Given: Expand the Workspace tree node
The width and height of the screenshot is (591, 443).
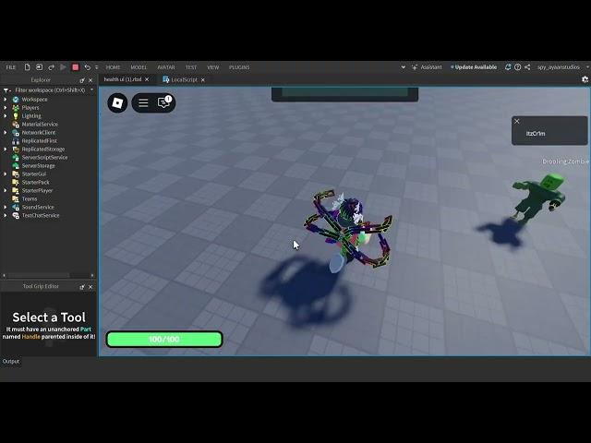Looking at the screenshot, I should coord(6,100).
